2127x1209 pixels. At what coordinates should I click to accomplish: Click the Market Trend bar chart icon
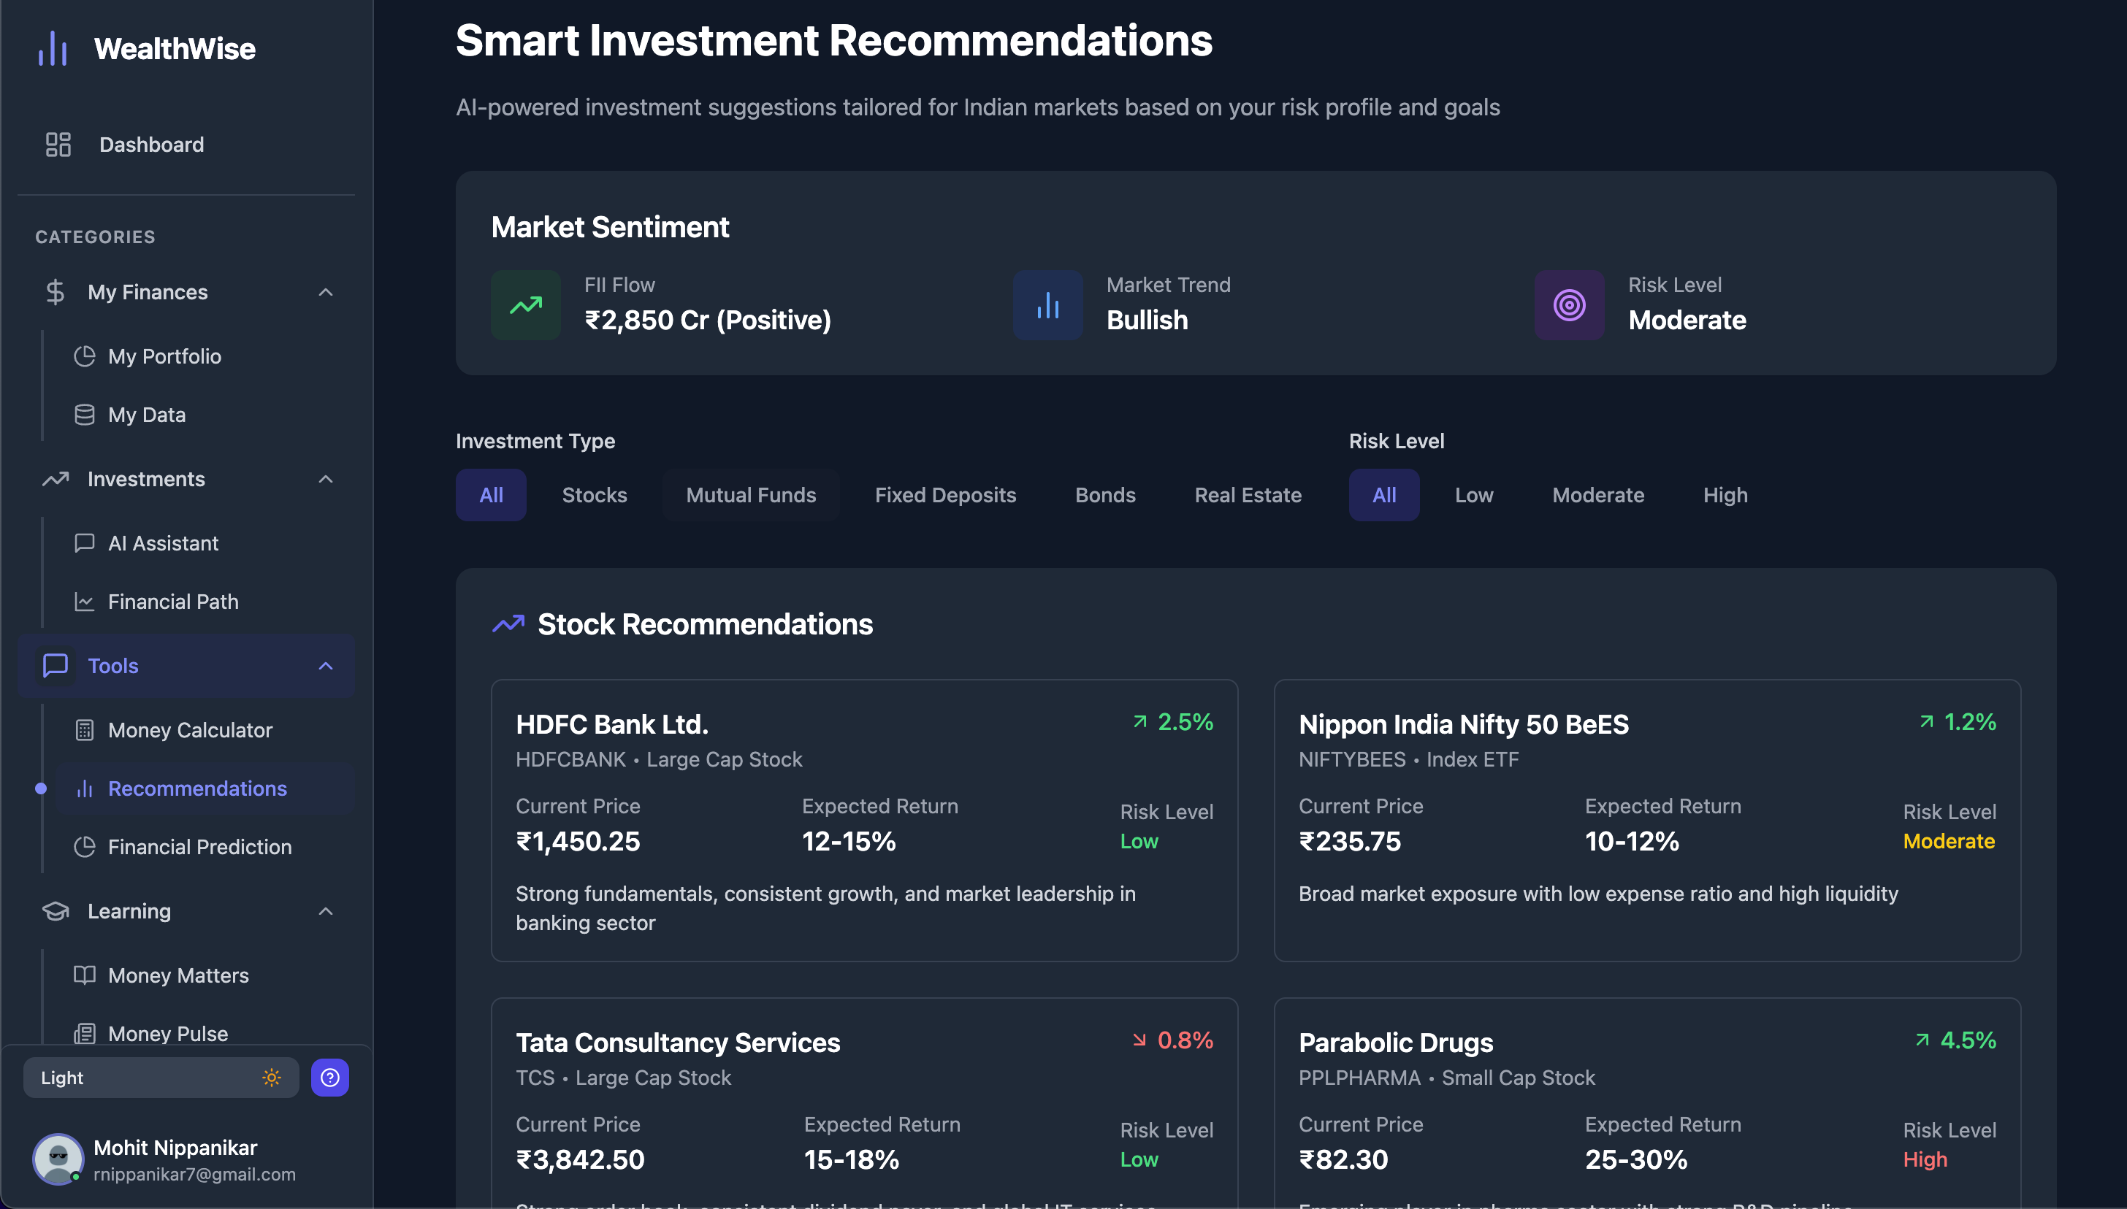click(x=1047, y=304)
